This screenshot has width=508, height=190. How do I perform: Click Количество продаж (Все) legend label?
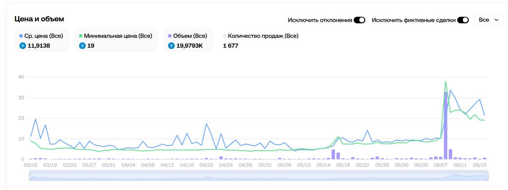point(263,36)
